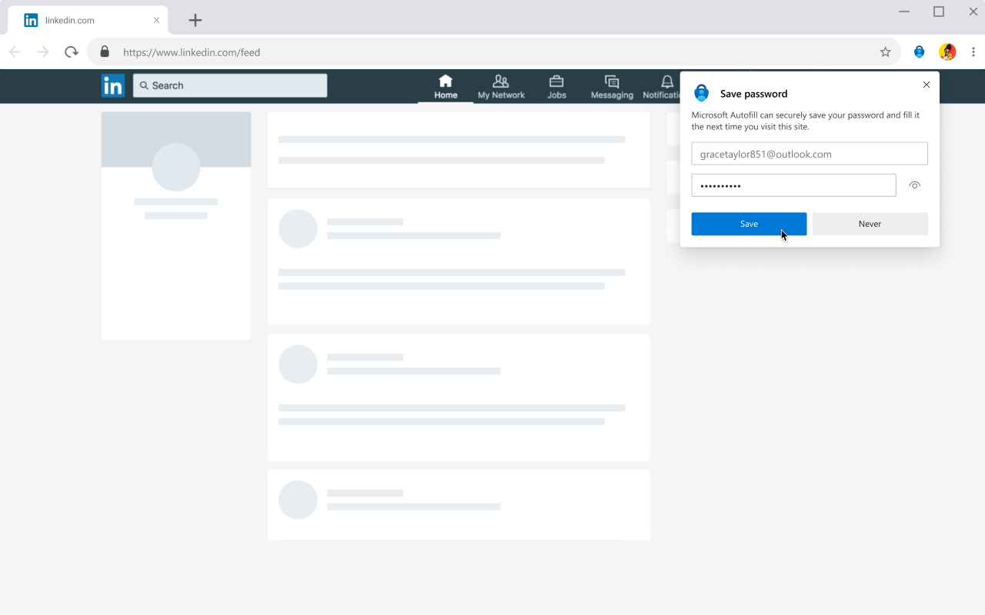Open Messaging from the navigation bar
This screenshot has height=615, width=985.
(x=612, y=86)
